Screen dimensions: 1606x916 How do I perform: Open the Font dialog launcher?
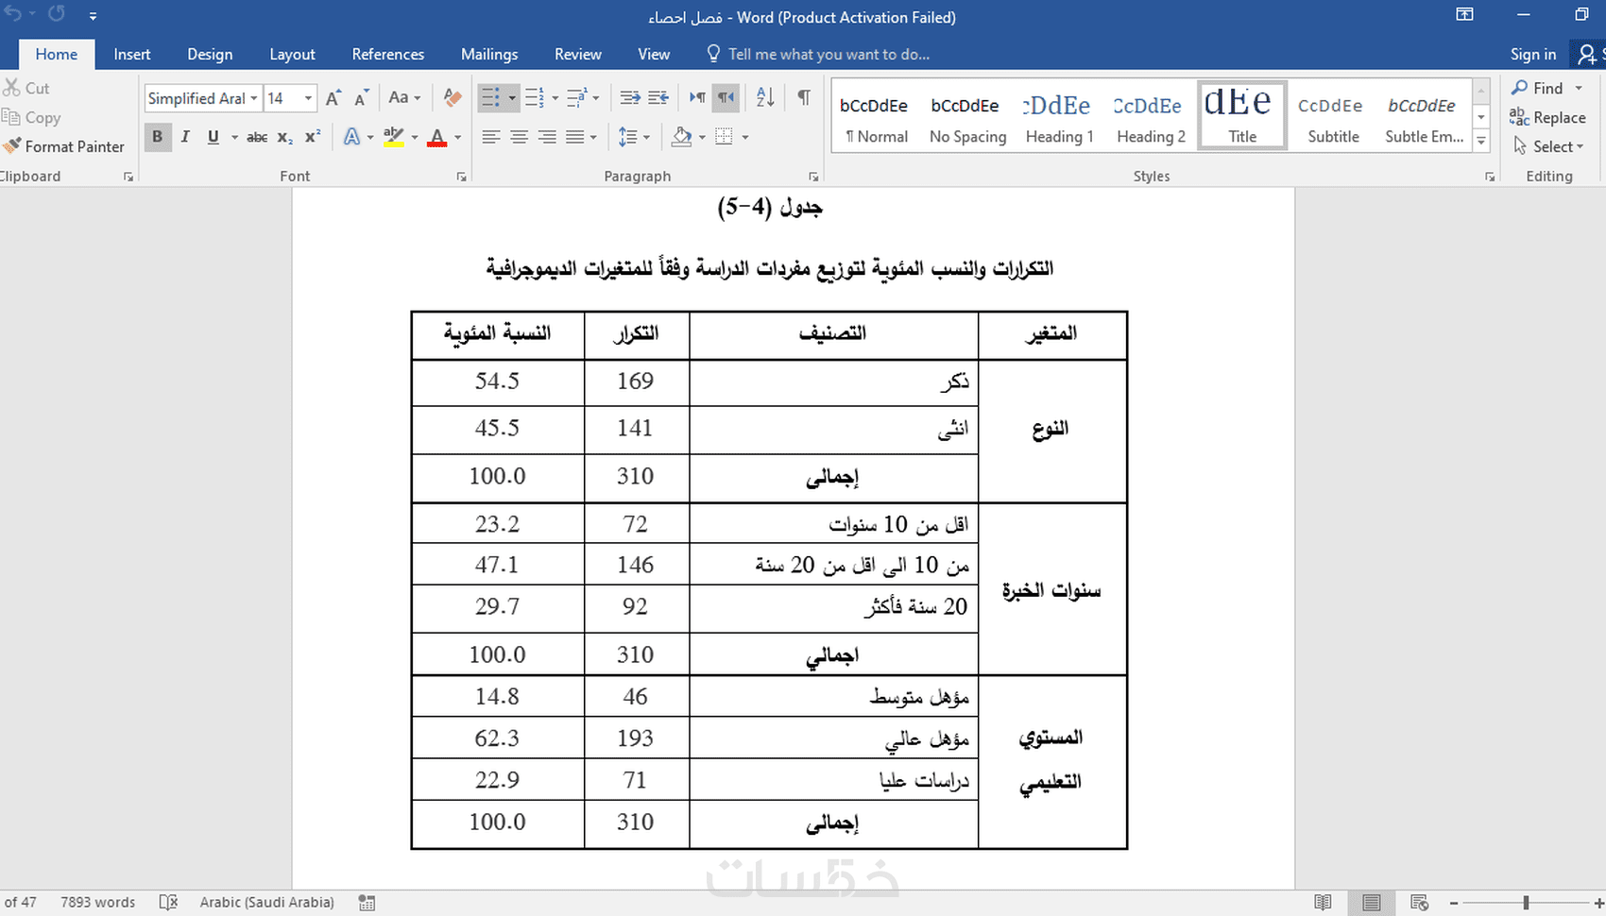(462, 177)
